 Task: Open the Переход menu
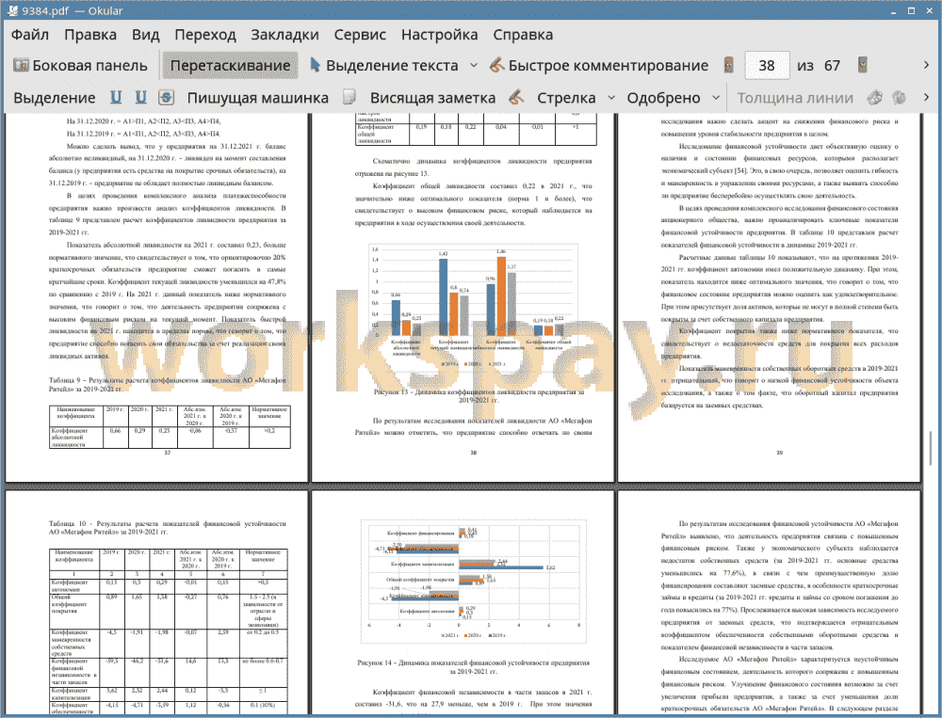[x=205, y=35]
